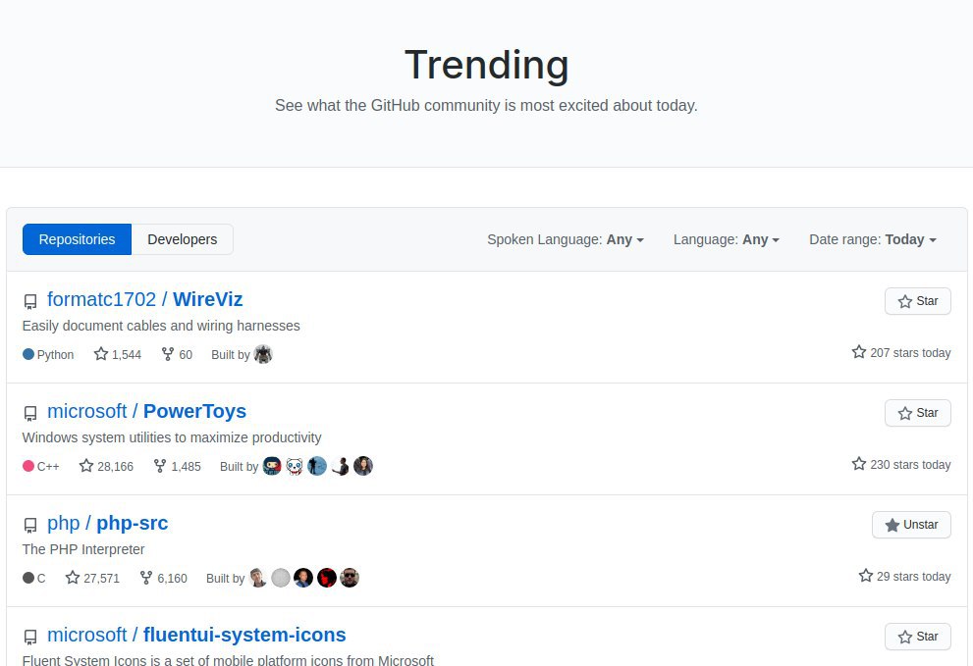Image resolution: width=973 pixels, height=666 pixels.
Task: Click third php-src contributor avatar
Action: tap(303, 578)
